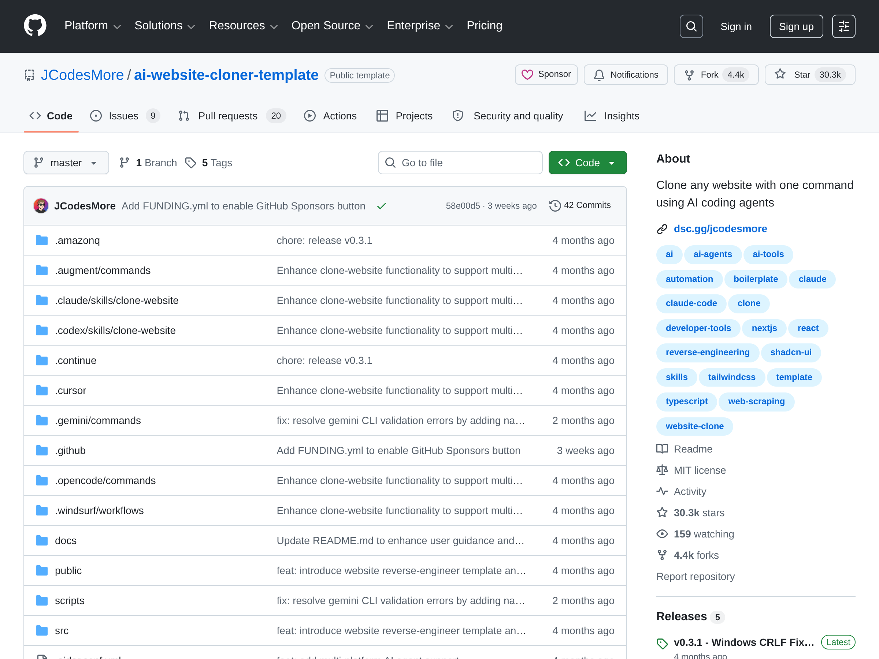Open the .windsurf/workflows folder

99,510
